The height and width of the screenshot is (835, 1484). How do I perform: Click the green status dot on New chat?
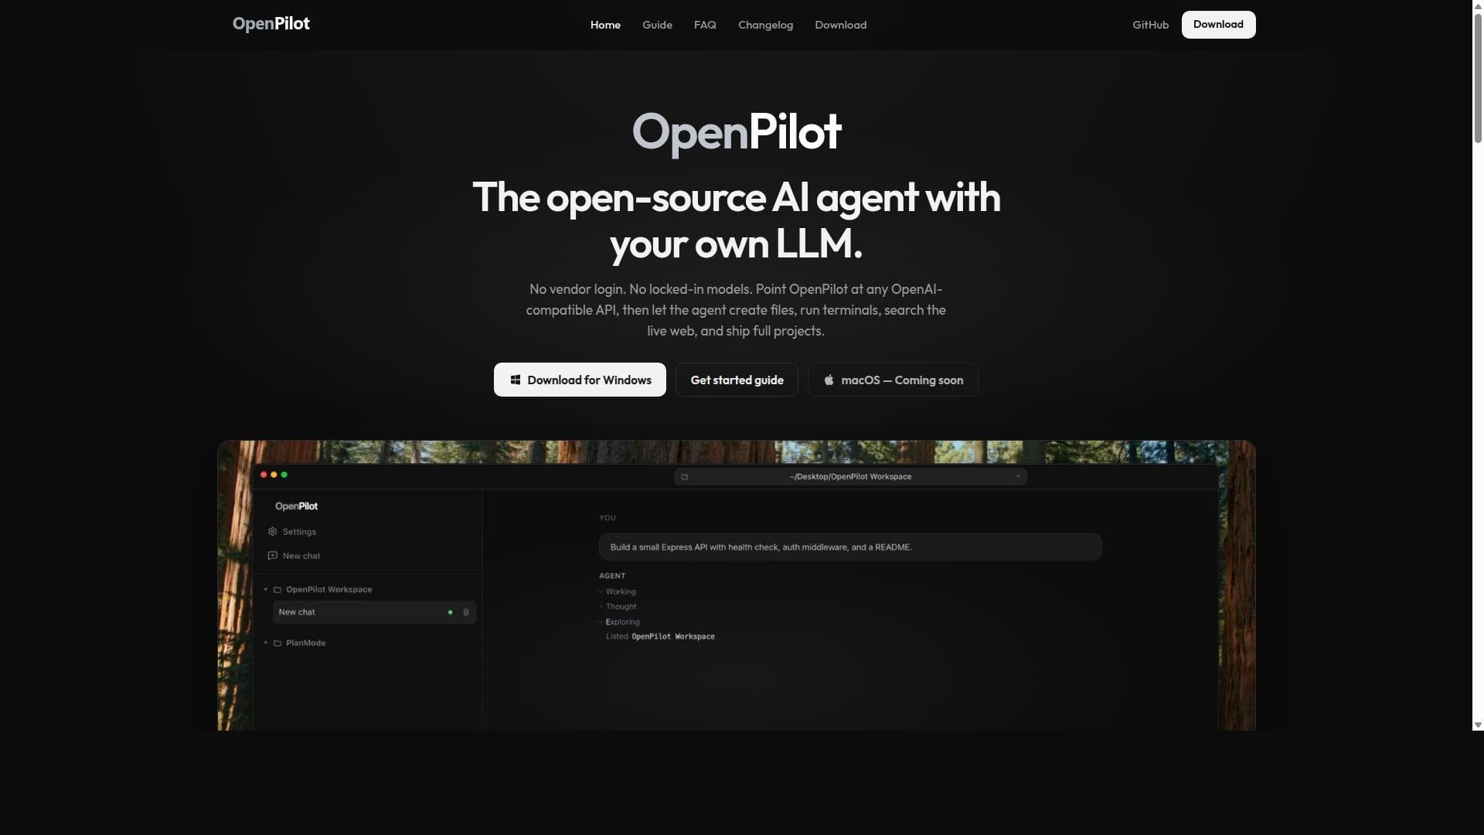point(450,612)
